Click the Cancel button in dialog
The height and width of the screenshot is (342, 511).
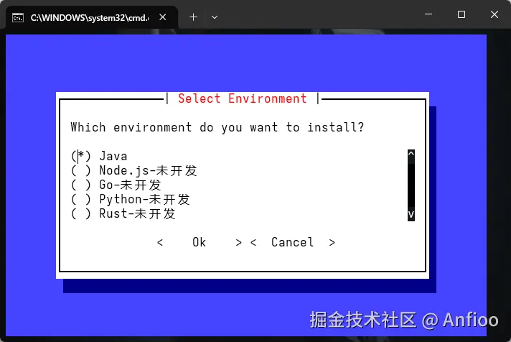293,242
